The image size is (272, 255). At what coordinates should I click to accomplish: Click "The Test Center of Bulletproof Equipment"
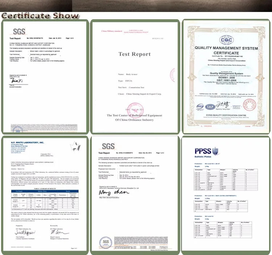(x=135, y=115)
